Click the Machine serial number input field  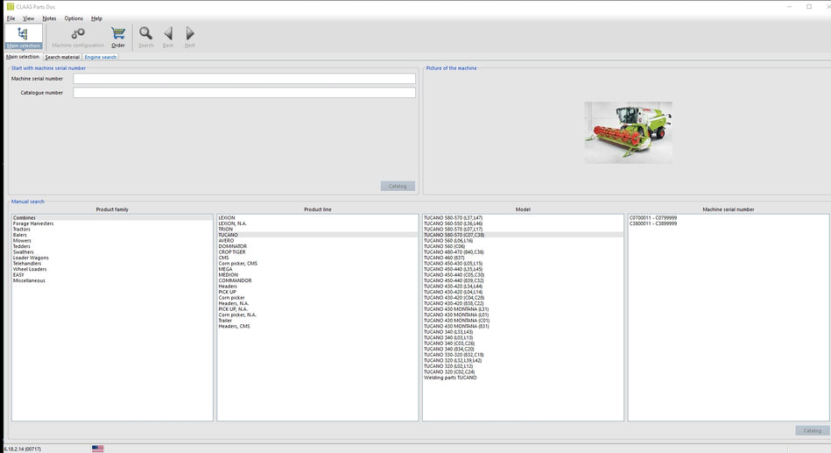[x=244, y=79]
